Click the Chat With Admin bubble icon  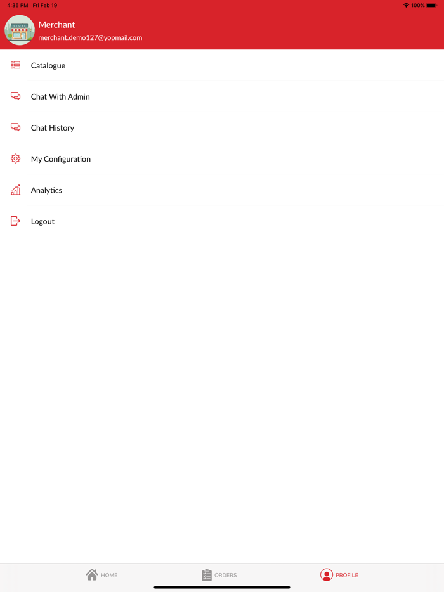click(15, 96)
